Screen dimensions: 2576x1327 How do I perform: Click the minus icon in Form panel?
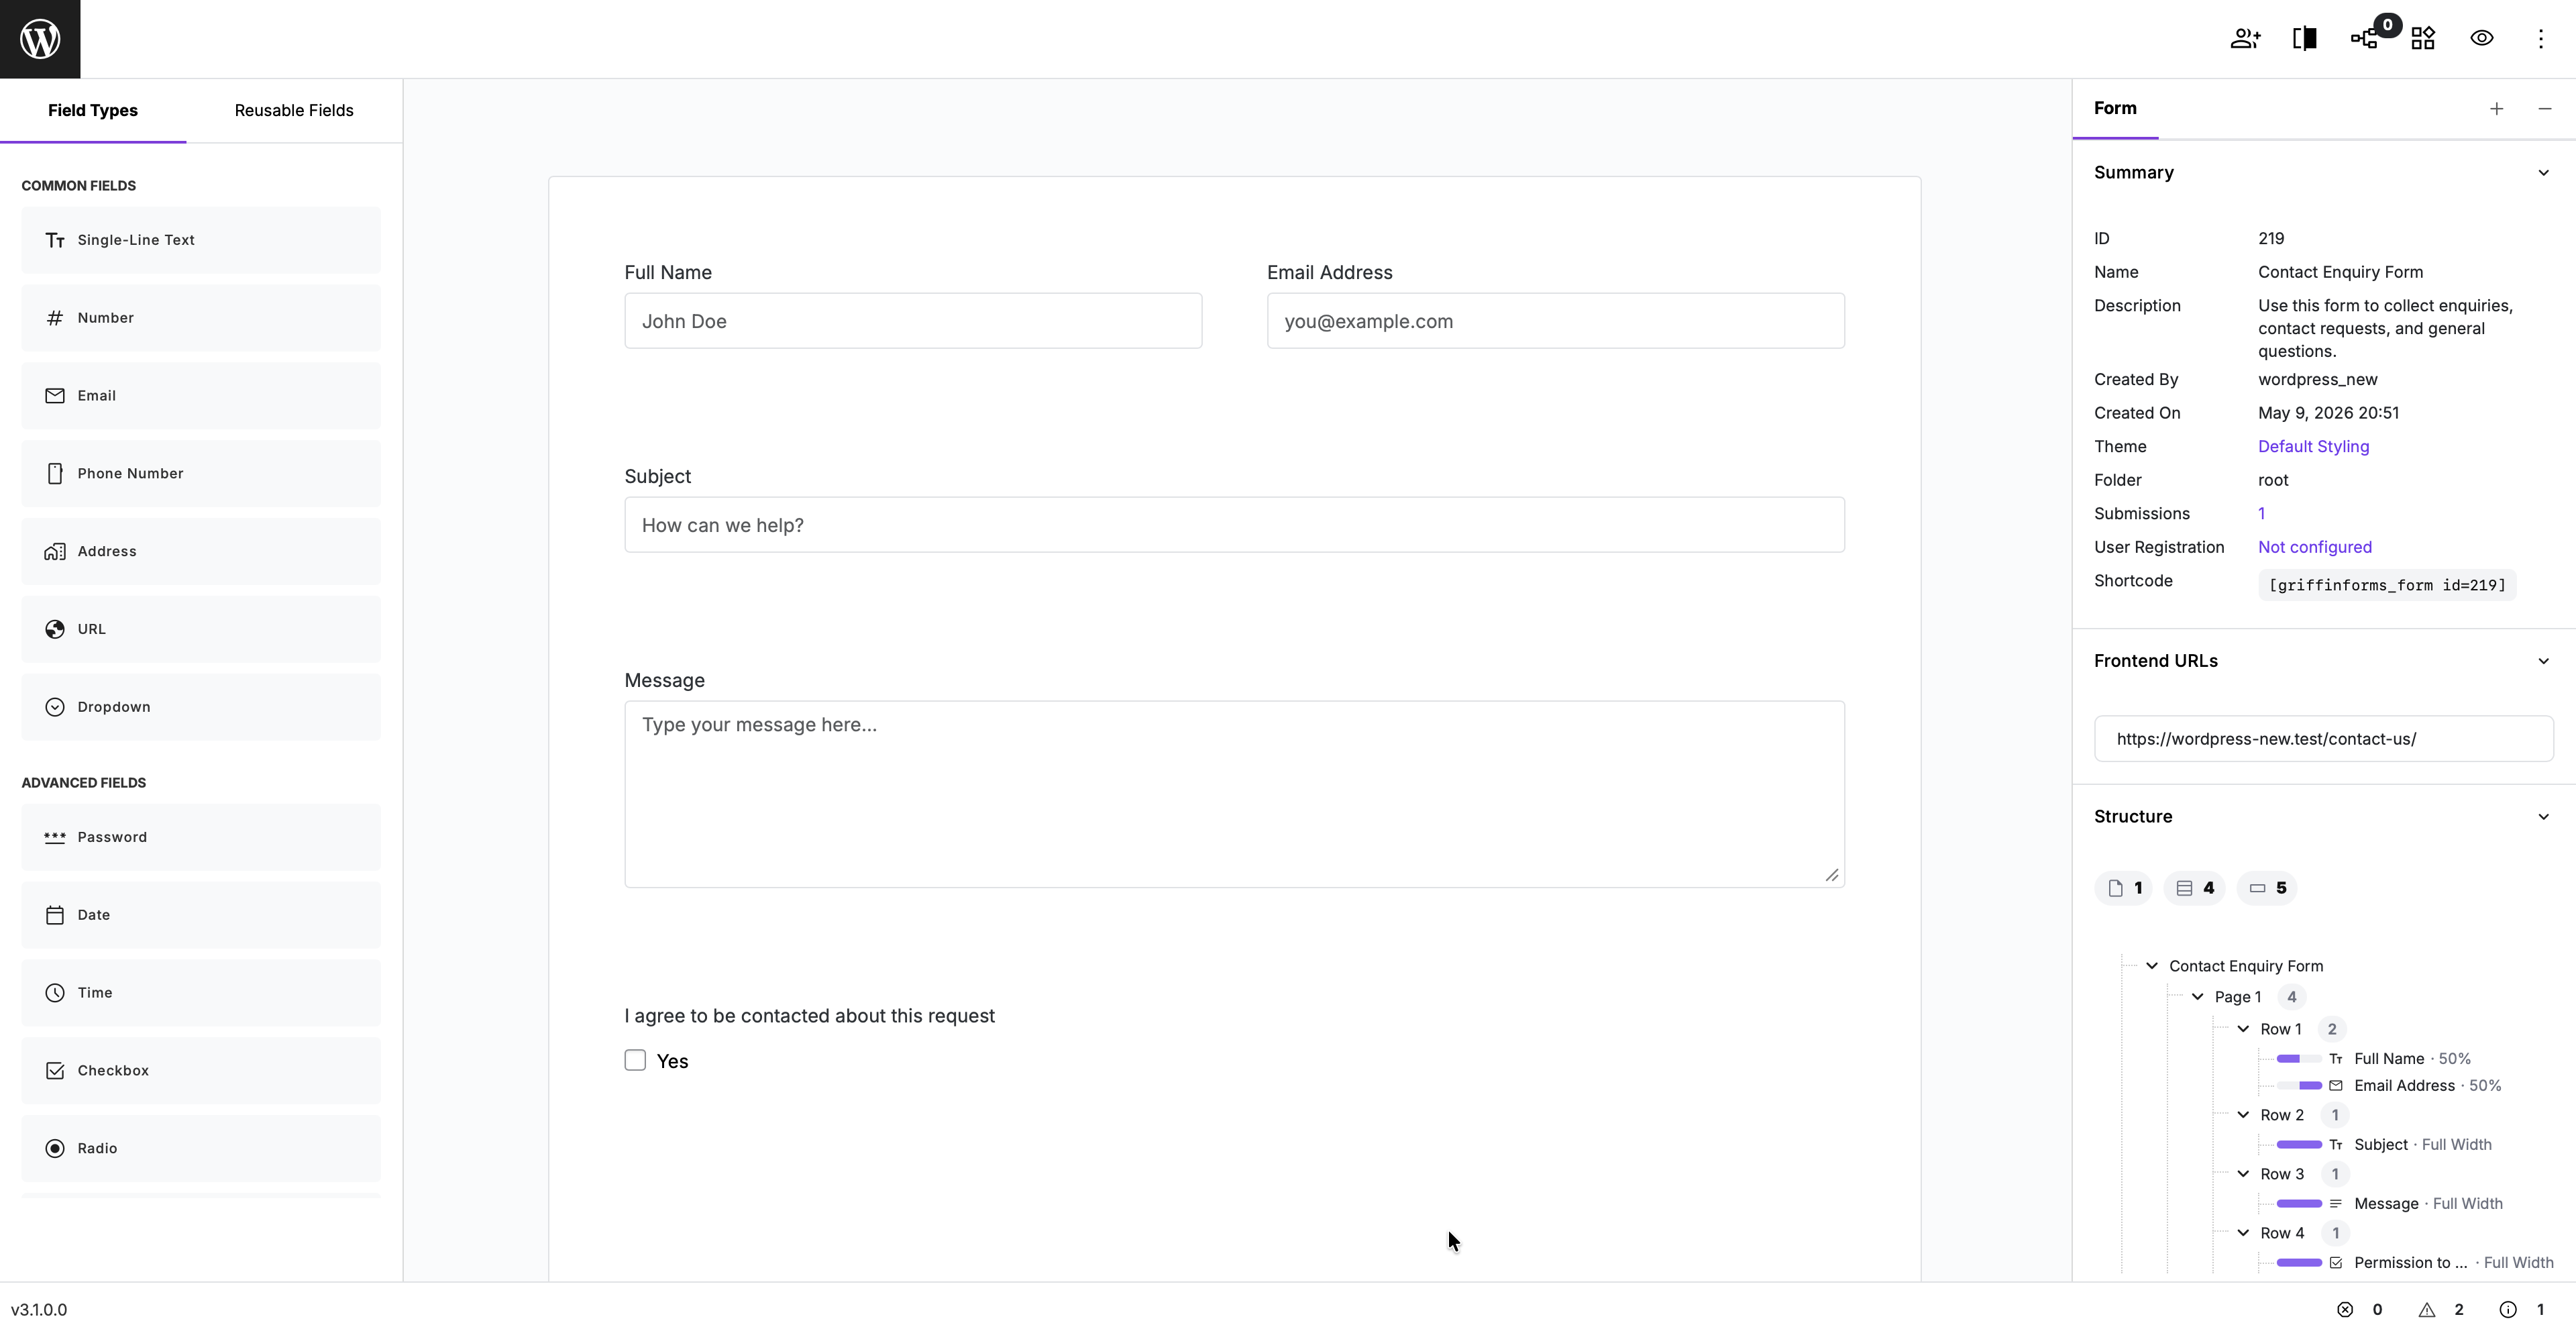point(2545,109)
